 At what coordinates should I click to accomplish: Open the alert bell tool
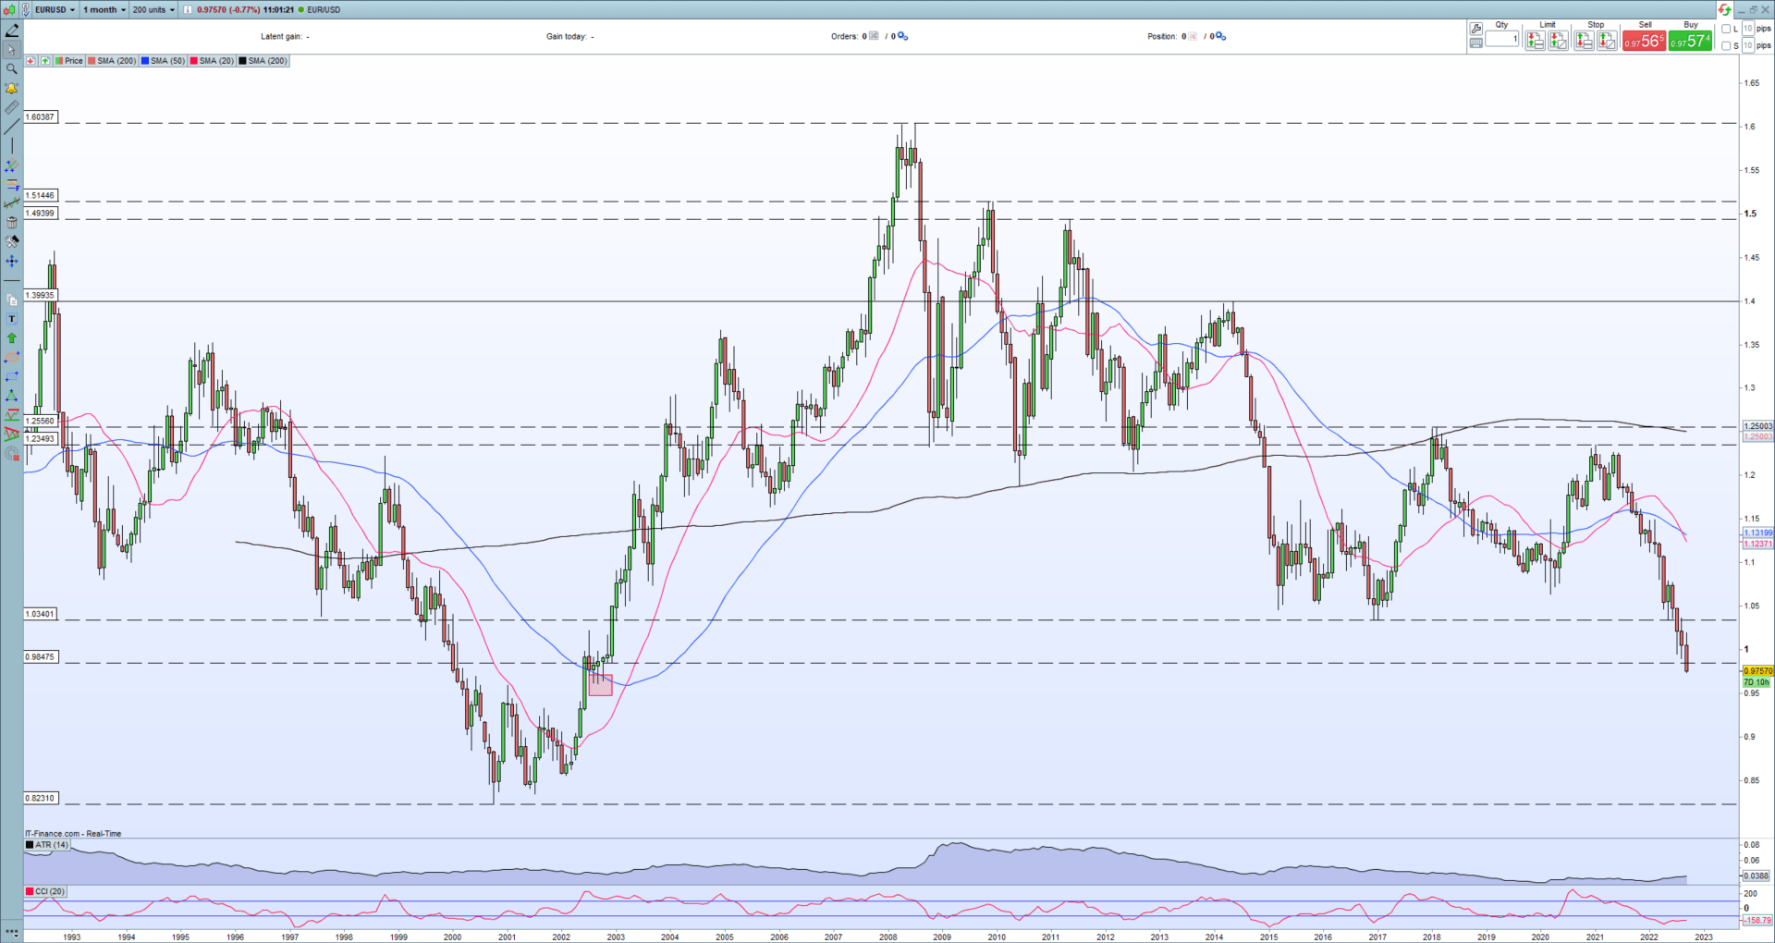coord(12,88)
